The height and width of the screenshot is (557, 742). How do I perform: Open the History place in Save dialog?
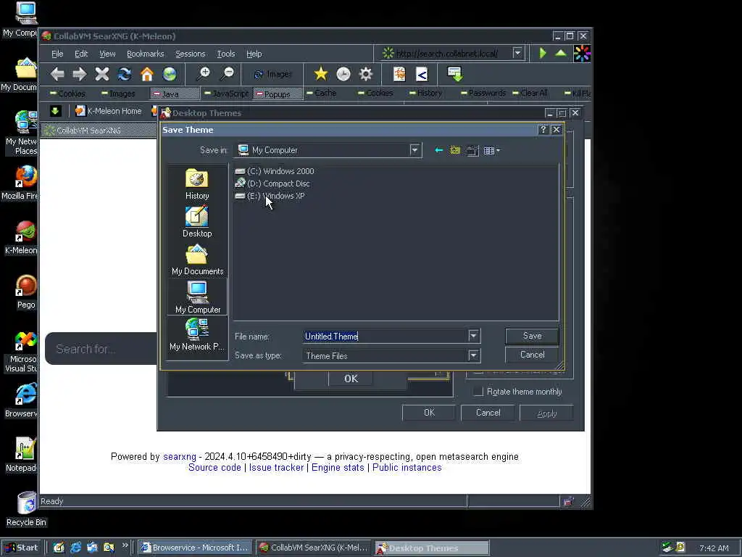point(197,184)
